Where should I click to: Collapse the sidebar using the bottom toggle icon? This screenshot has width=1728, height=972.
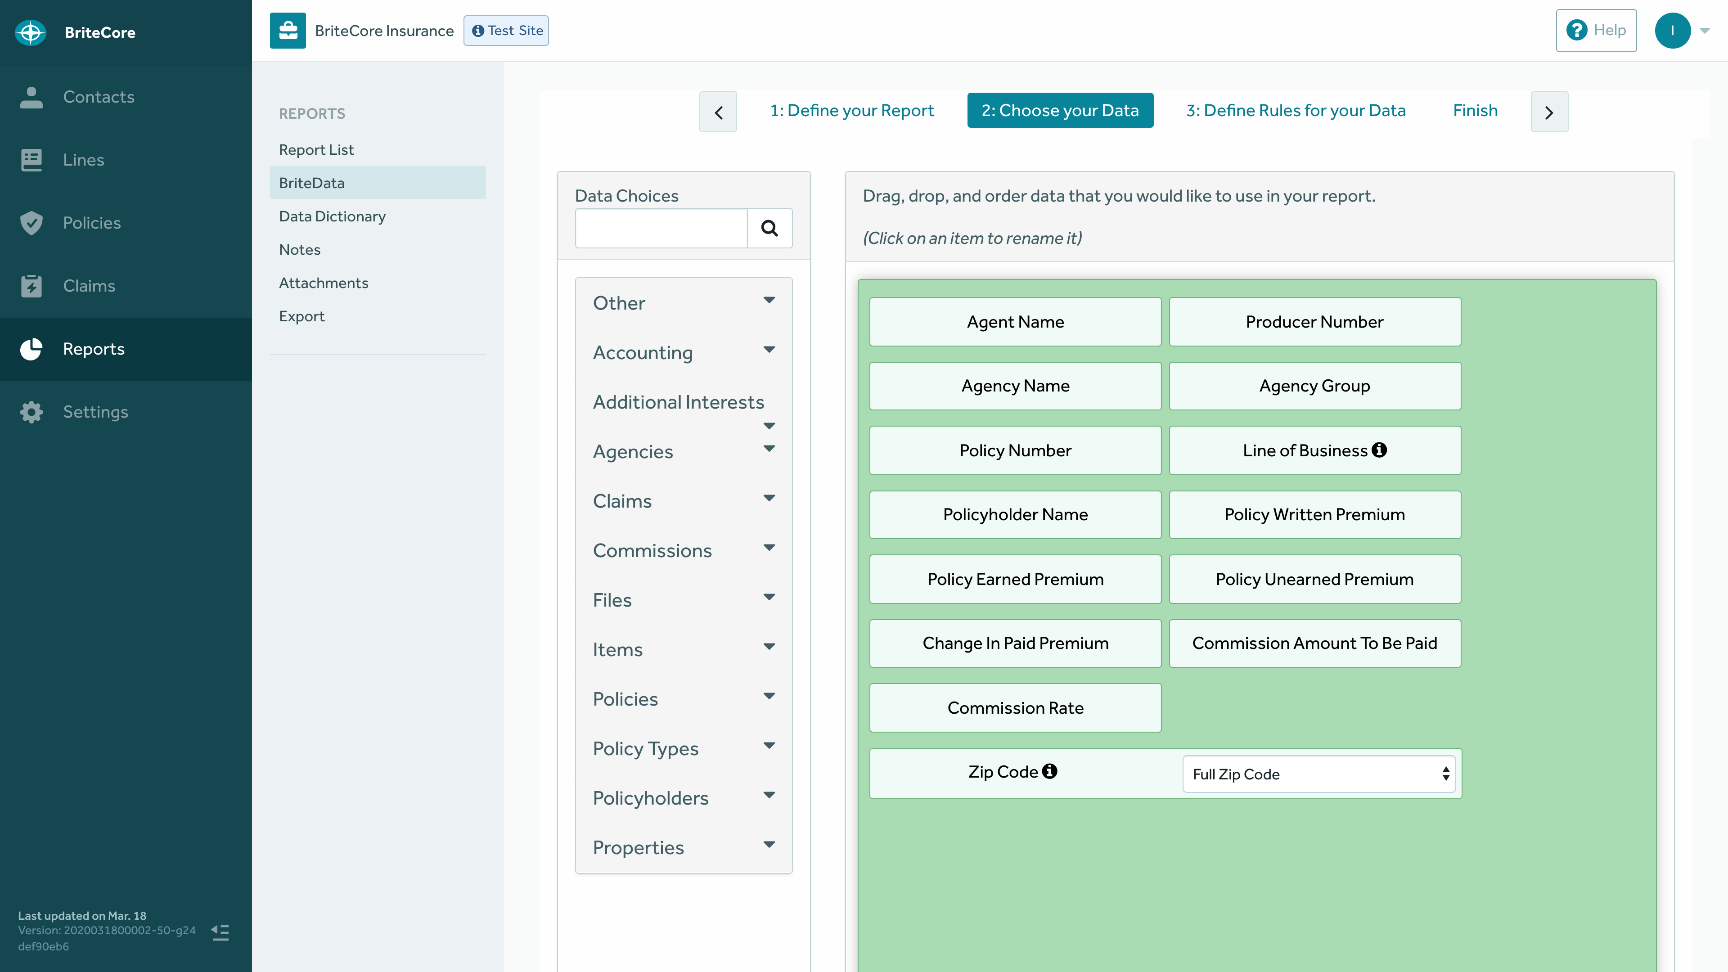coord(220,932)
